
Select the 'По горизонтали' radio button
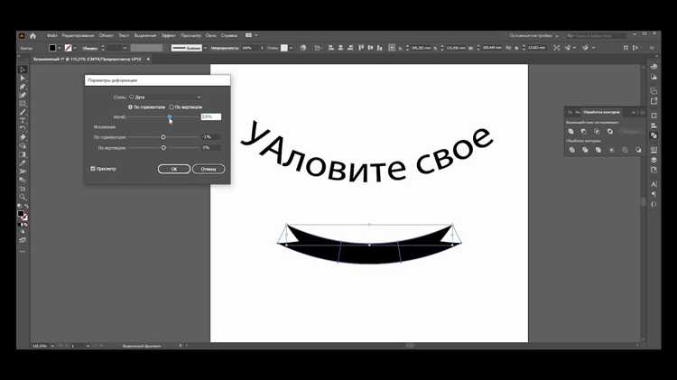point(131,107)
